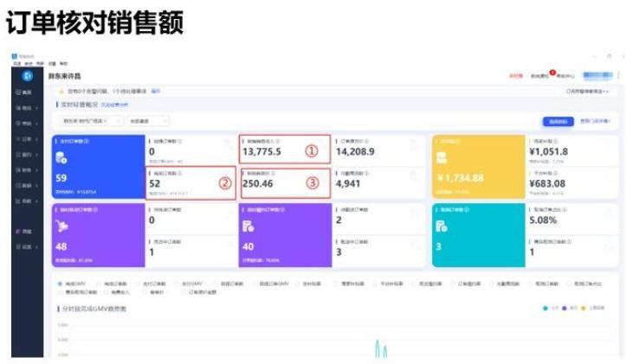
Task: Click the coin stack icon on the blue 59 card
Action: point(61,158)
